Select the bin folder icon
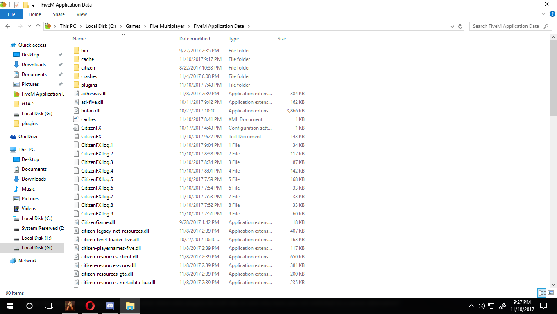Image resolution: width=557 pixels, height=314 pixels. pyautogui.click(x=76, y=51)
